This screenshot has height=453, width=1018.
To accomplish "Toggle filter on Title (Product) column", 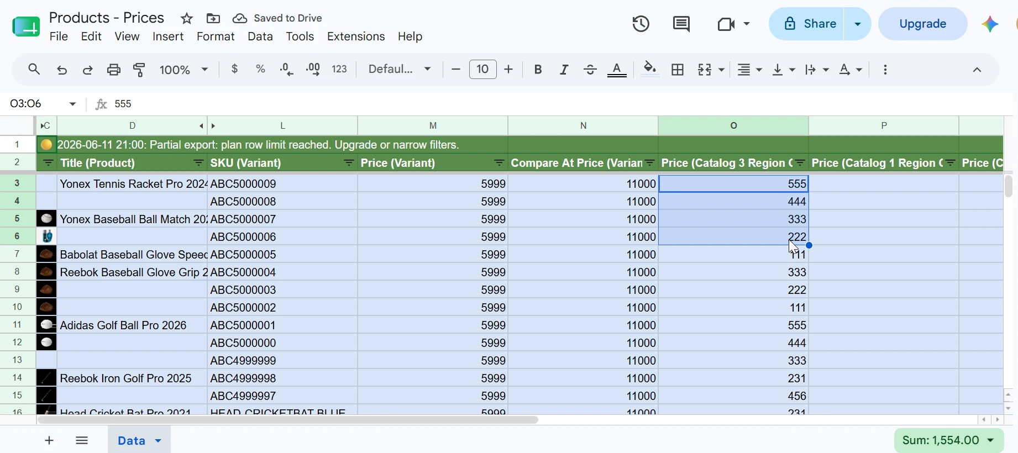I will 199,163.
